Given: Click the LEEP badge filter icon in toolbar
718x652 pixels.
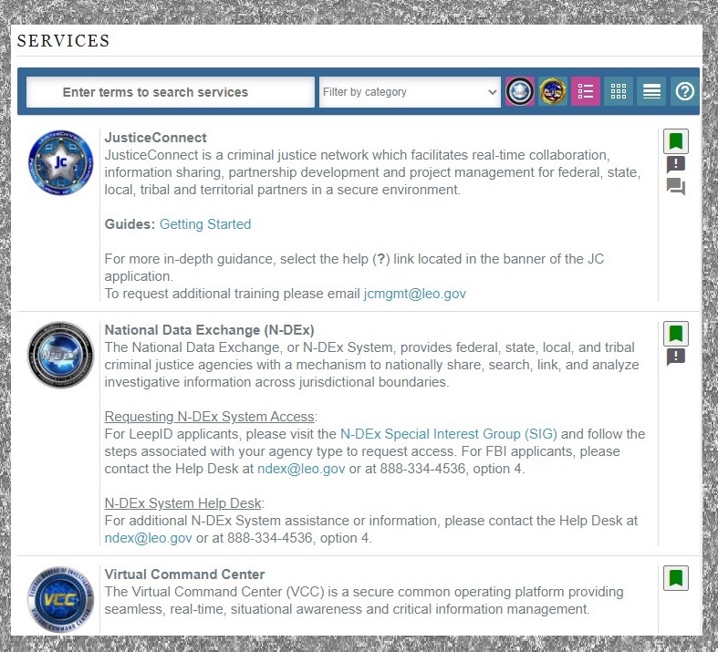Looking at the screenshot, I should (520, 92).
